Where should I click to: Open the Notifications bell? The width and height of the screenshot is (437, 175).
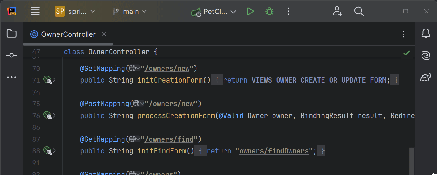pos(426,33)
